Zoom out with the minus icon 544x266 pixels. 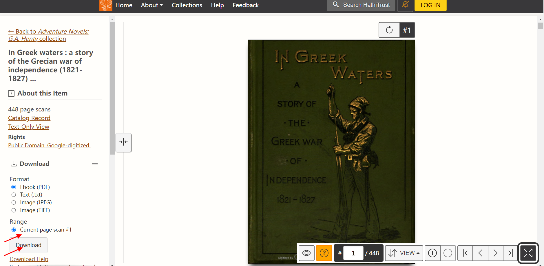(x=448, y=253)
